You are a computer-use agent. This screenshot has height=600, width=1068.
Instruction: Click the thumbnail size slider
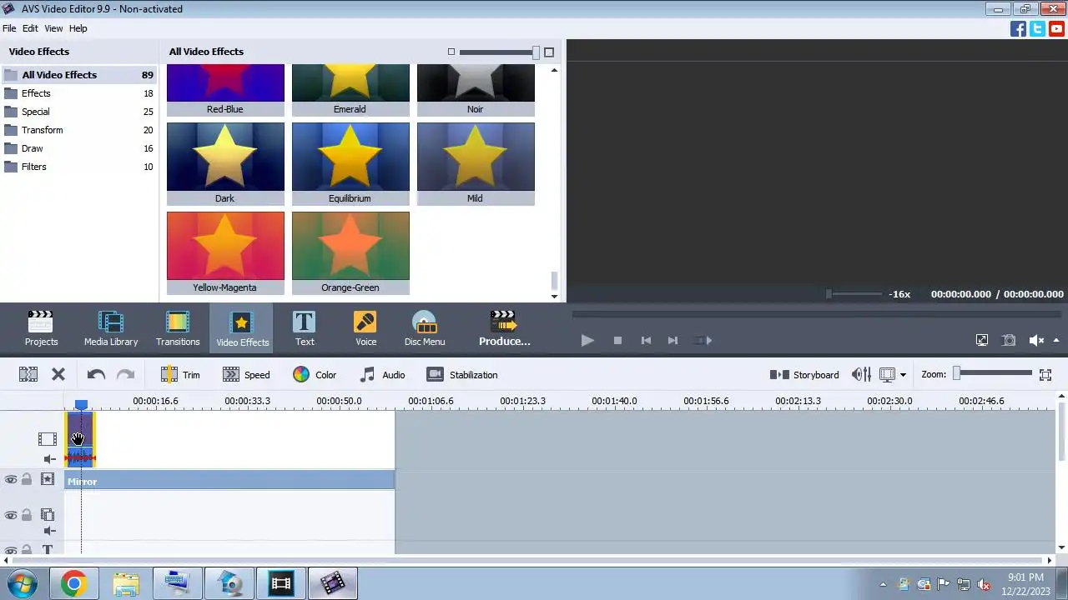499,52
